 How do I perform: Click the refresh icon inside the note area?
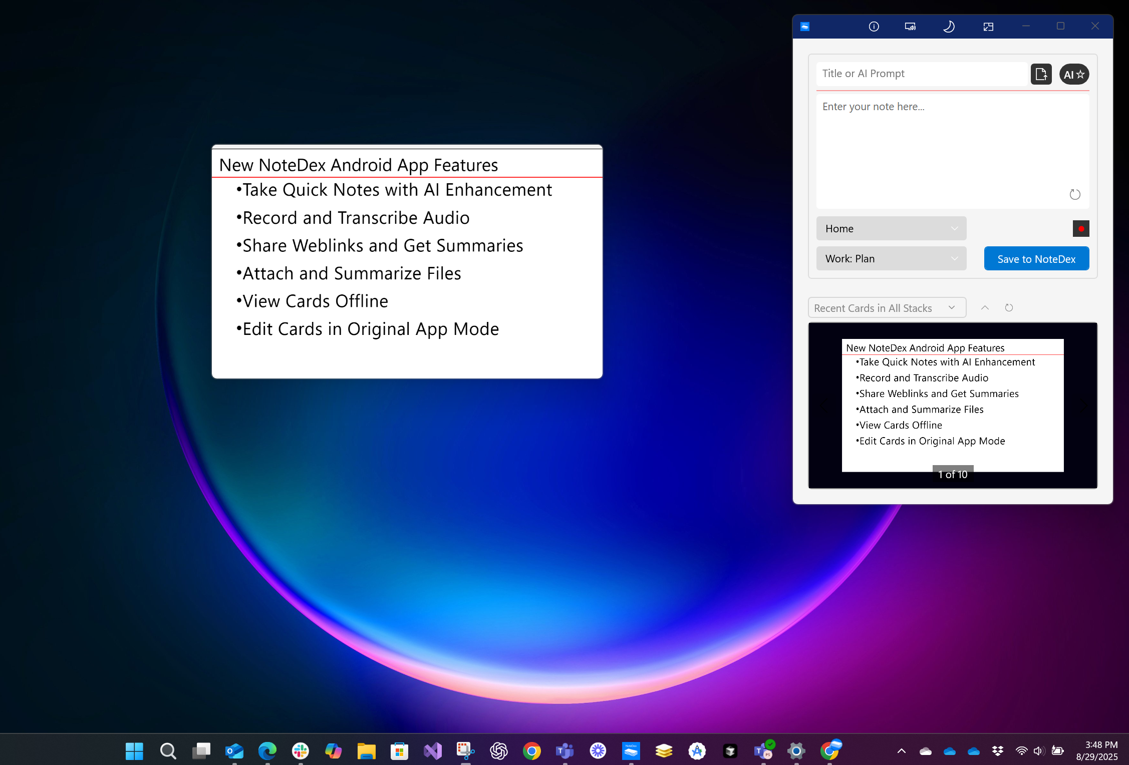1075,194
